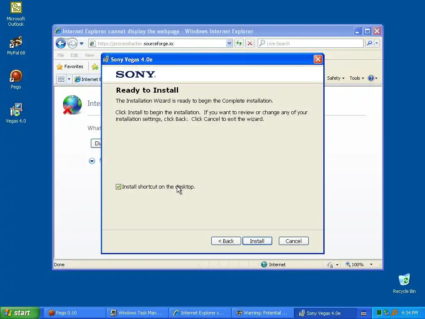Open the recent pages dropdown arrow

[81, 43]
